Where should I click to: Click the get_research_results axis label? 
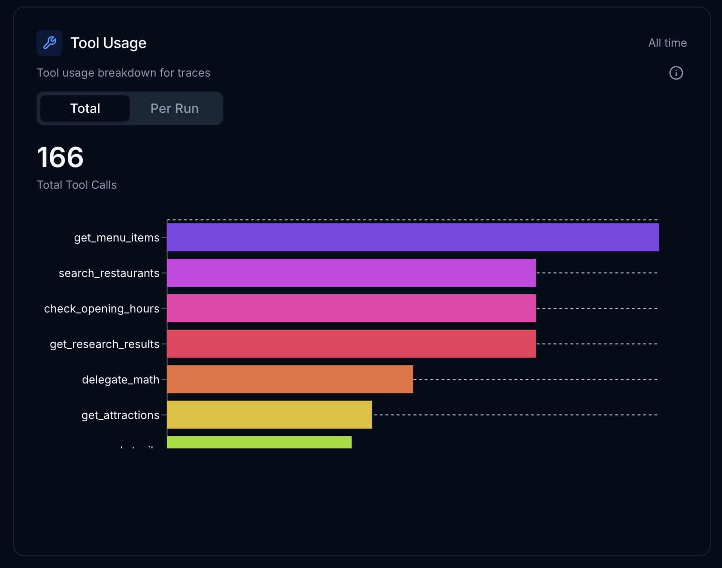[x=105, y=344]
